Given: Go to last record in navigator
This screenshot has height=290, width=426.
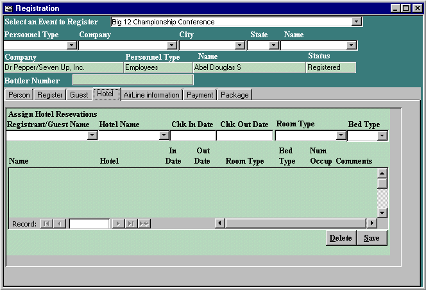Looking at the screenshot, I should [132, 224].
